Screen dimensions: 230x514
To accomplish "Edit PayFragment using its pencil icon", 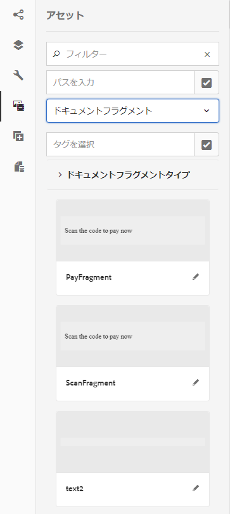I will point(196,277).
